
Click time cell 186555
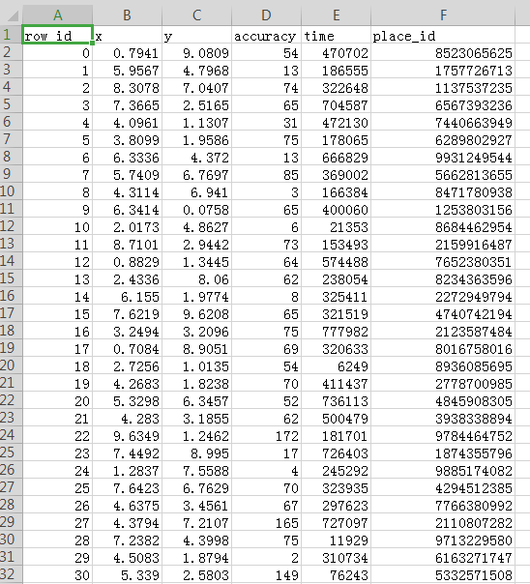pyautogui.click(x=336, y=70)
